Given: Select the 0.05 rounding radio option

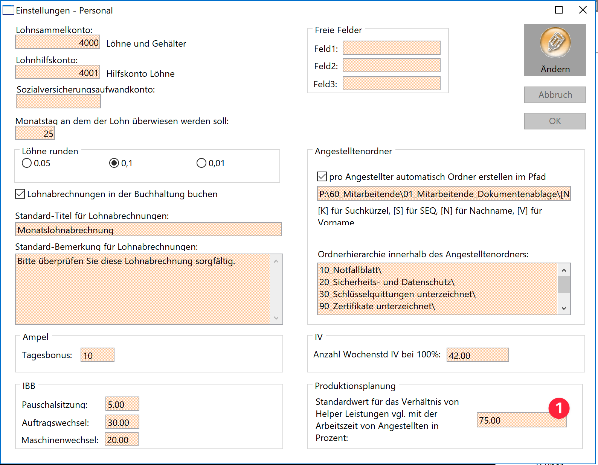Looking at the screenshot, I should 27,163.
